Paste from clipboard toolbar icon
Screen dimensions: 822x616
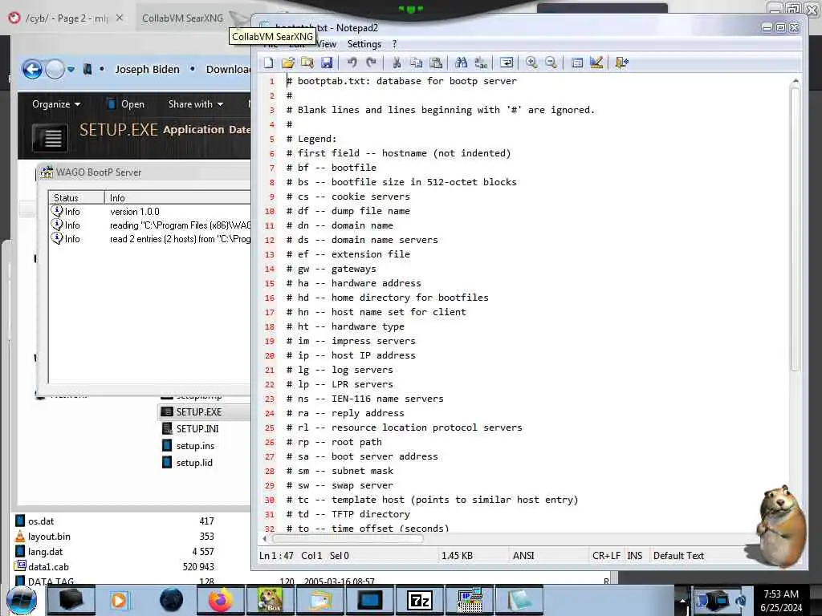pyautogui.click(x=436, y=63)
